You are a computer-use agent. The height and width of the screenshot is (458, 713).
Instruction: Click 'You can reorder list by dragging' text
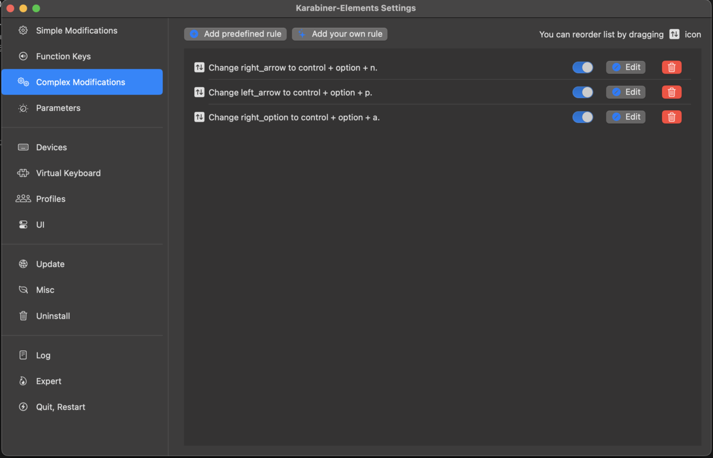pos(601,34)
